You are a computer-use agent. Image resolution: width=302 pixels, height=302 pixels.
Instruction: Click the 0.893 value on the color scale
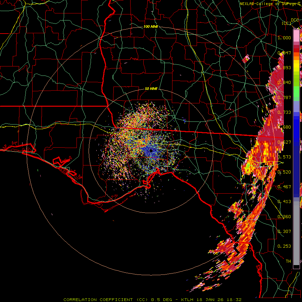click(x=284, y=67)
